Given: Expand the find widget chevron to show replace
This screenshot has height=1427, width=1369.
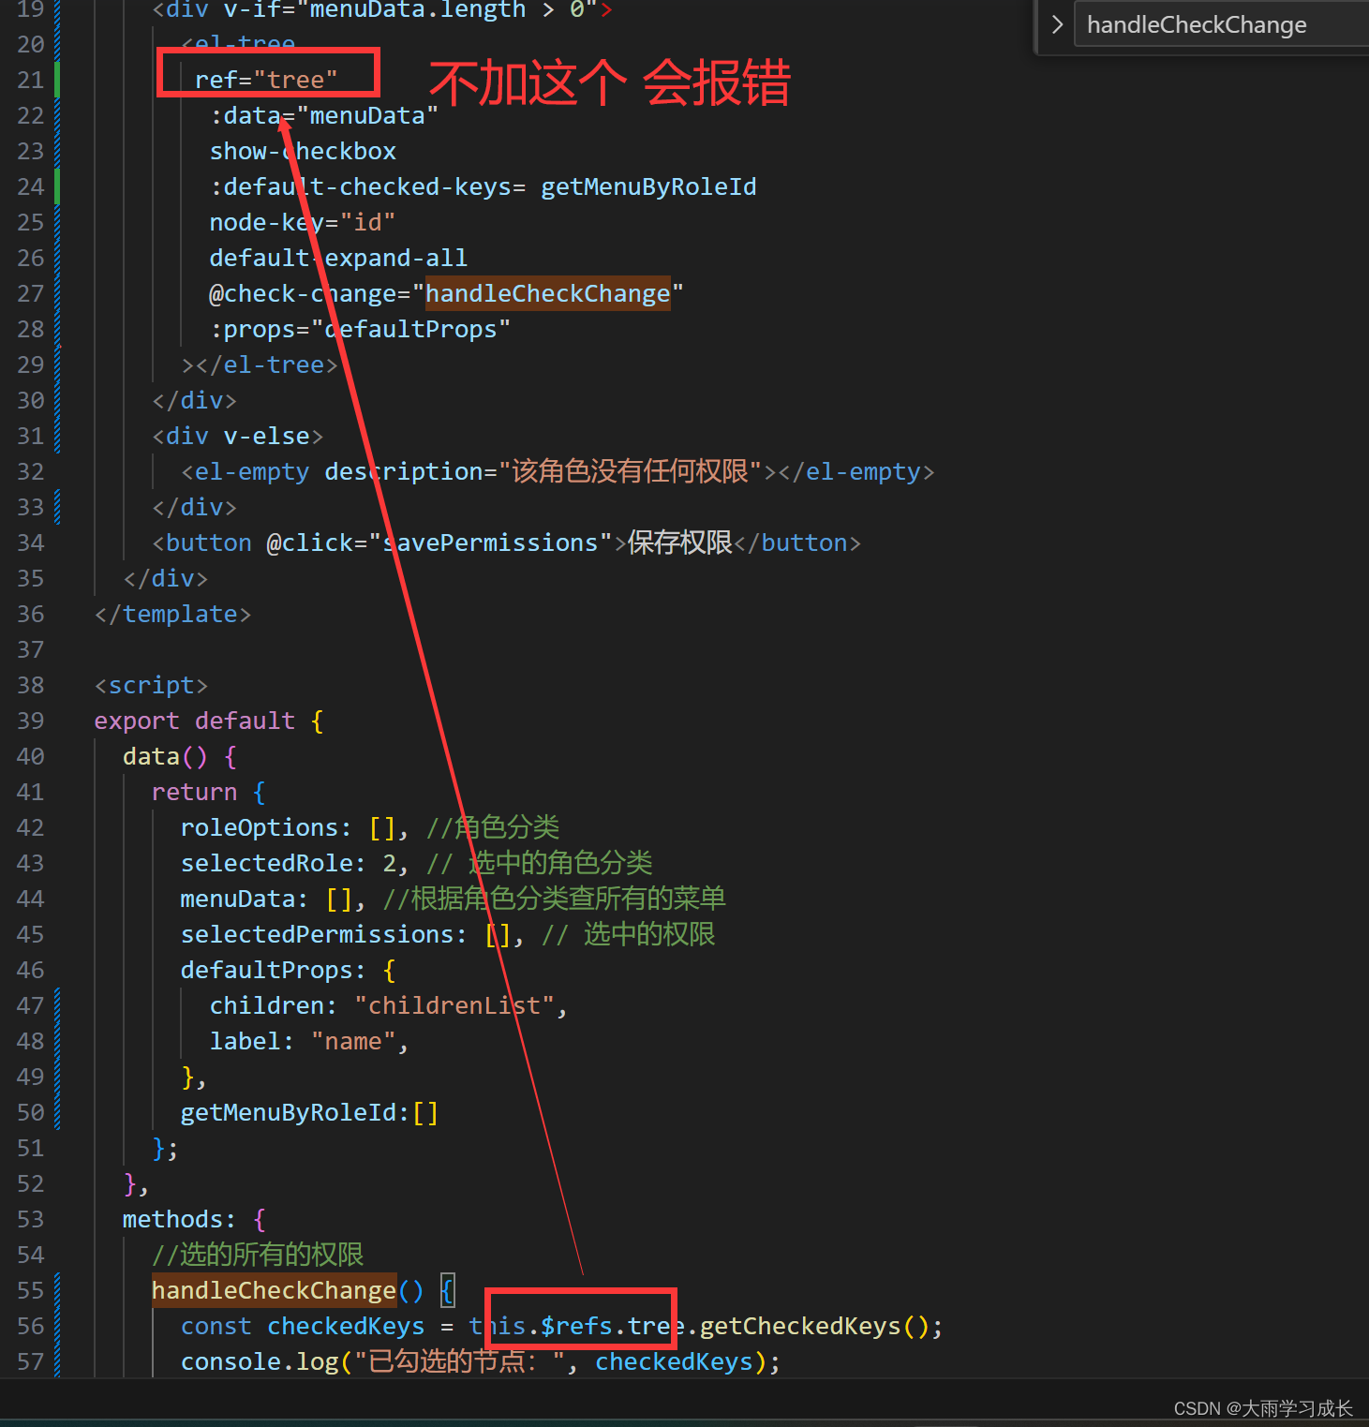Looking at the screenshot, I should [1056, 24].
